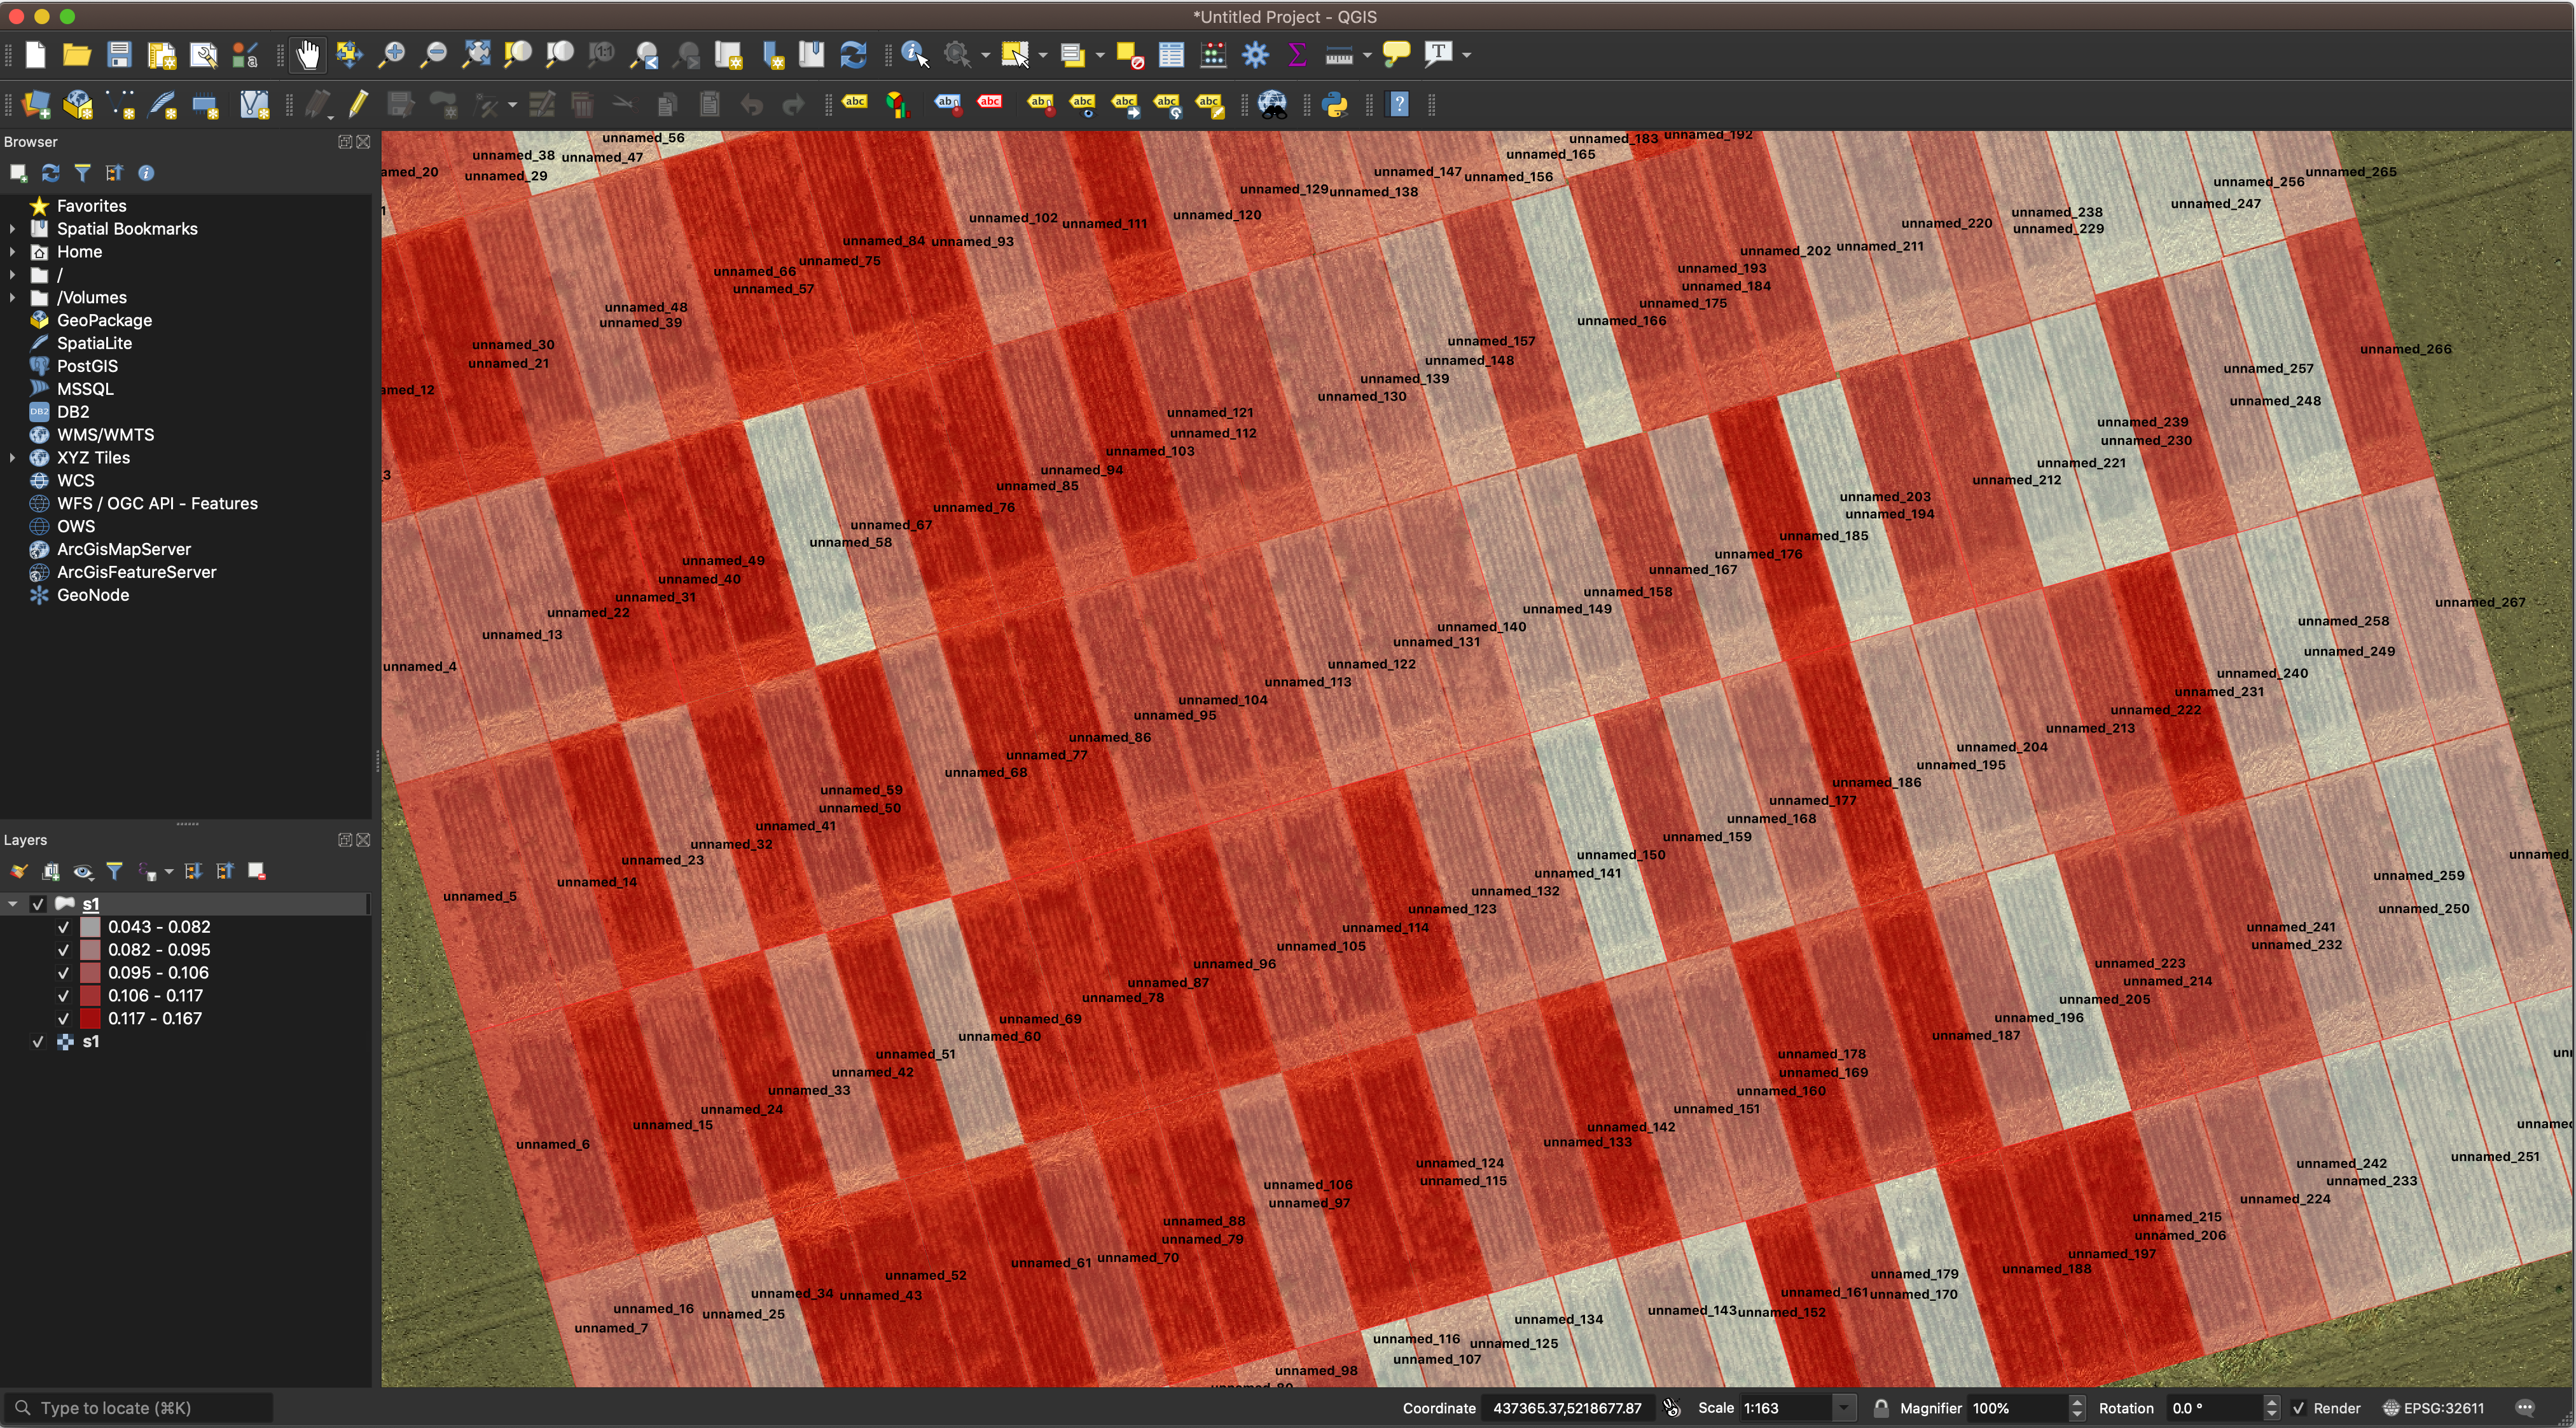Open the messages log icon in status bar
Image resolution: width=2576 pixels, height=1428 pixels.
pos(2525,1408)
